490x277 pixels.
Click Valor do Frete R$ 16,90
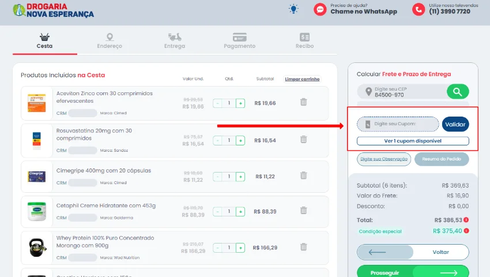point(458,196)
